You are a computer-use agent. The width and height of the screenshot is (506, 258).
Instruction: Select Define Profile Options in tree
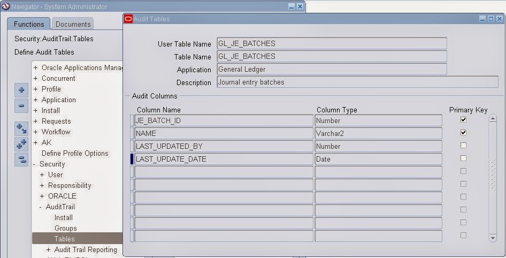click(x=75, y=154)
